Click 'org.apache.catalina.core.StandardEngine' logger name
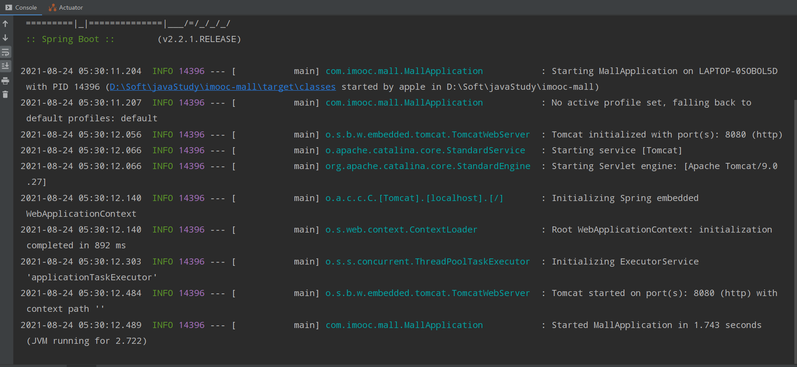797x367 pixels. point(428,166)
